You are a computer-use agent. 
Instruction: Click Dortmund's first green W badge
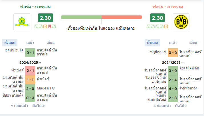[x=148, y=27]
